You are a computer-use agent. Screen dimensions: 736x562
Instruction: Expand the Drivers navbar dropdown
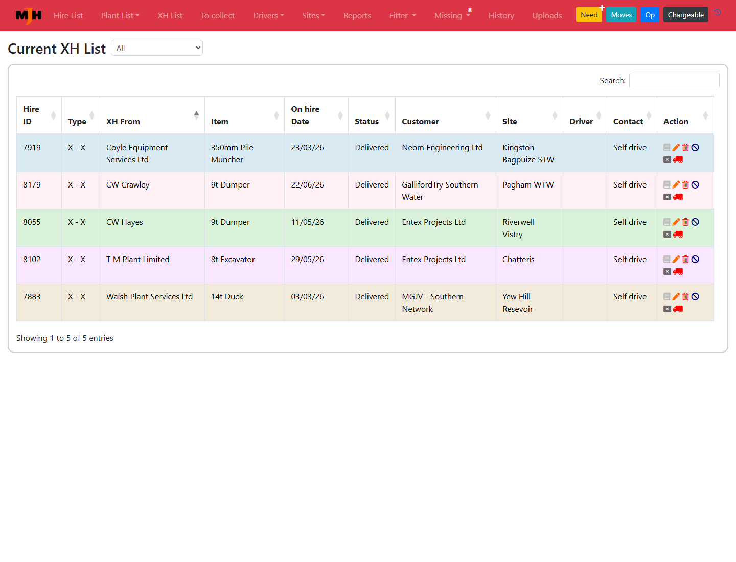point(268,15)
